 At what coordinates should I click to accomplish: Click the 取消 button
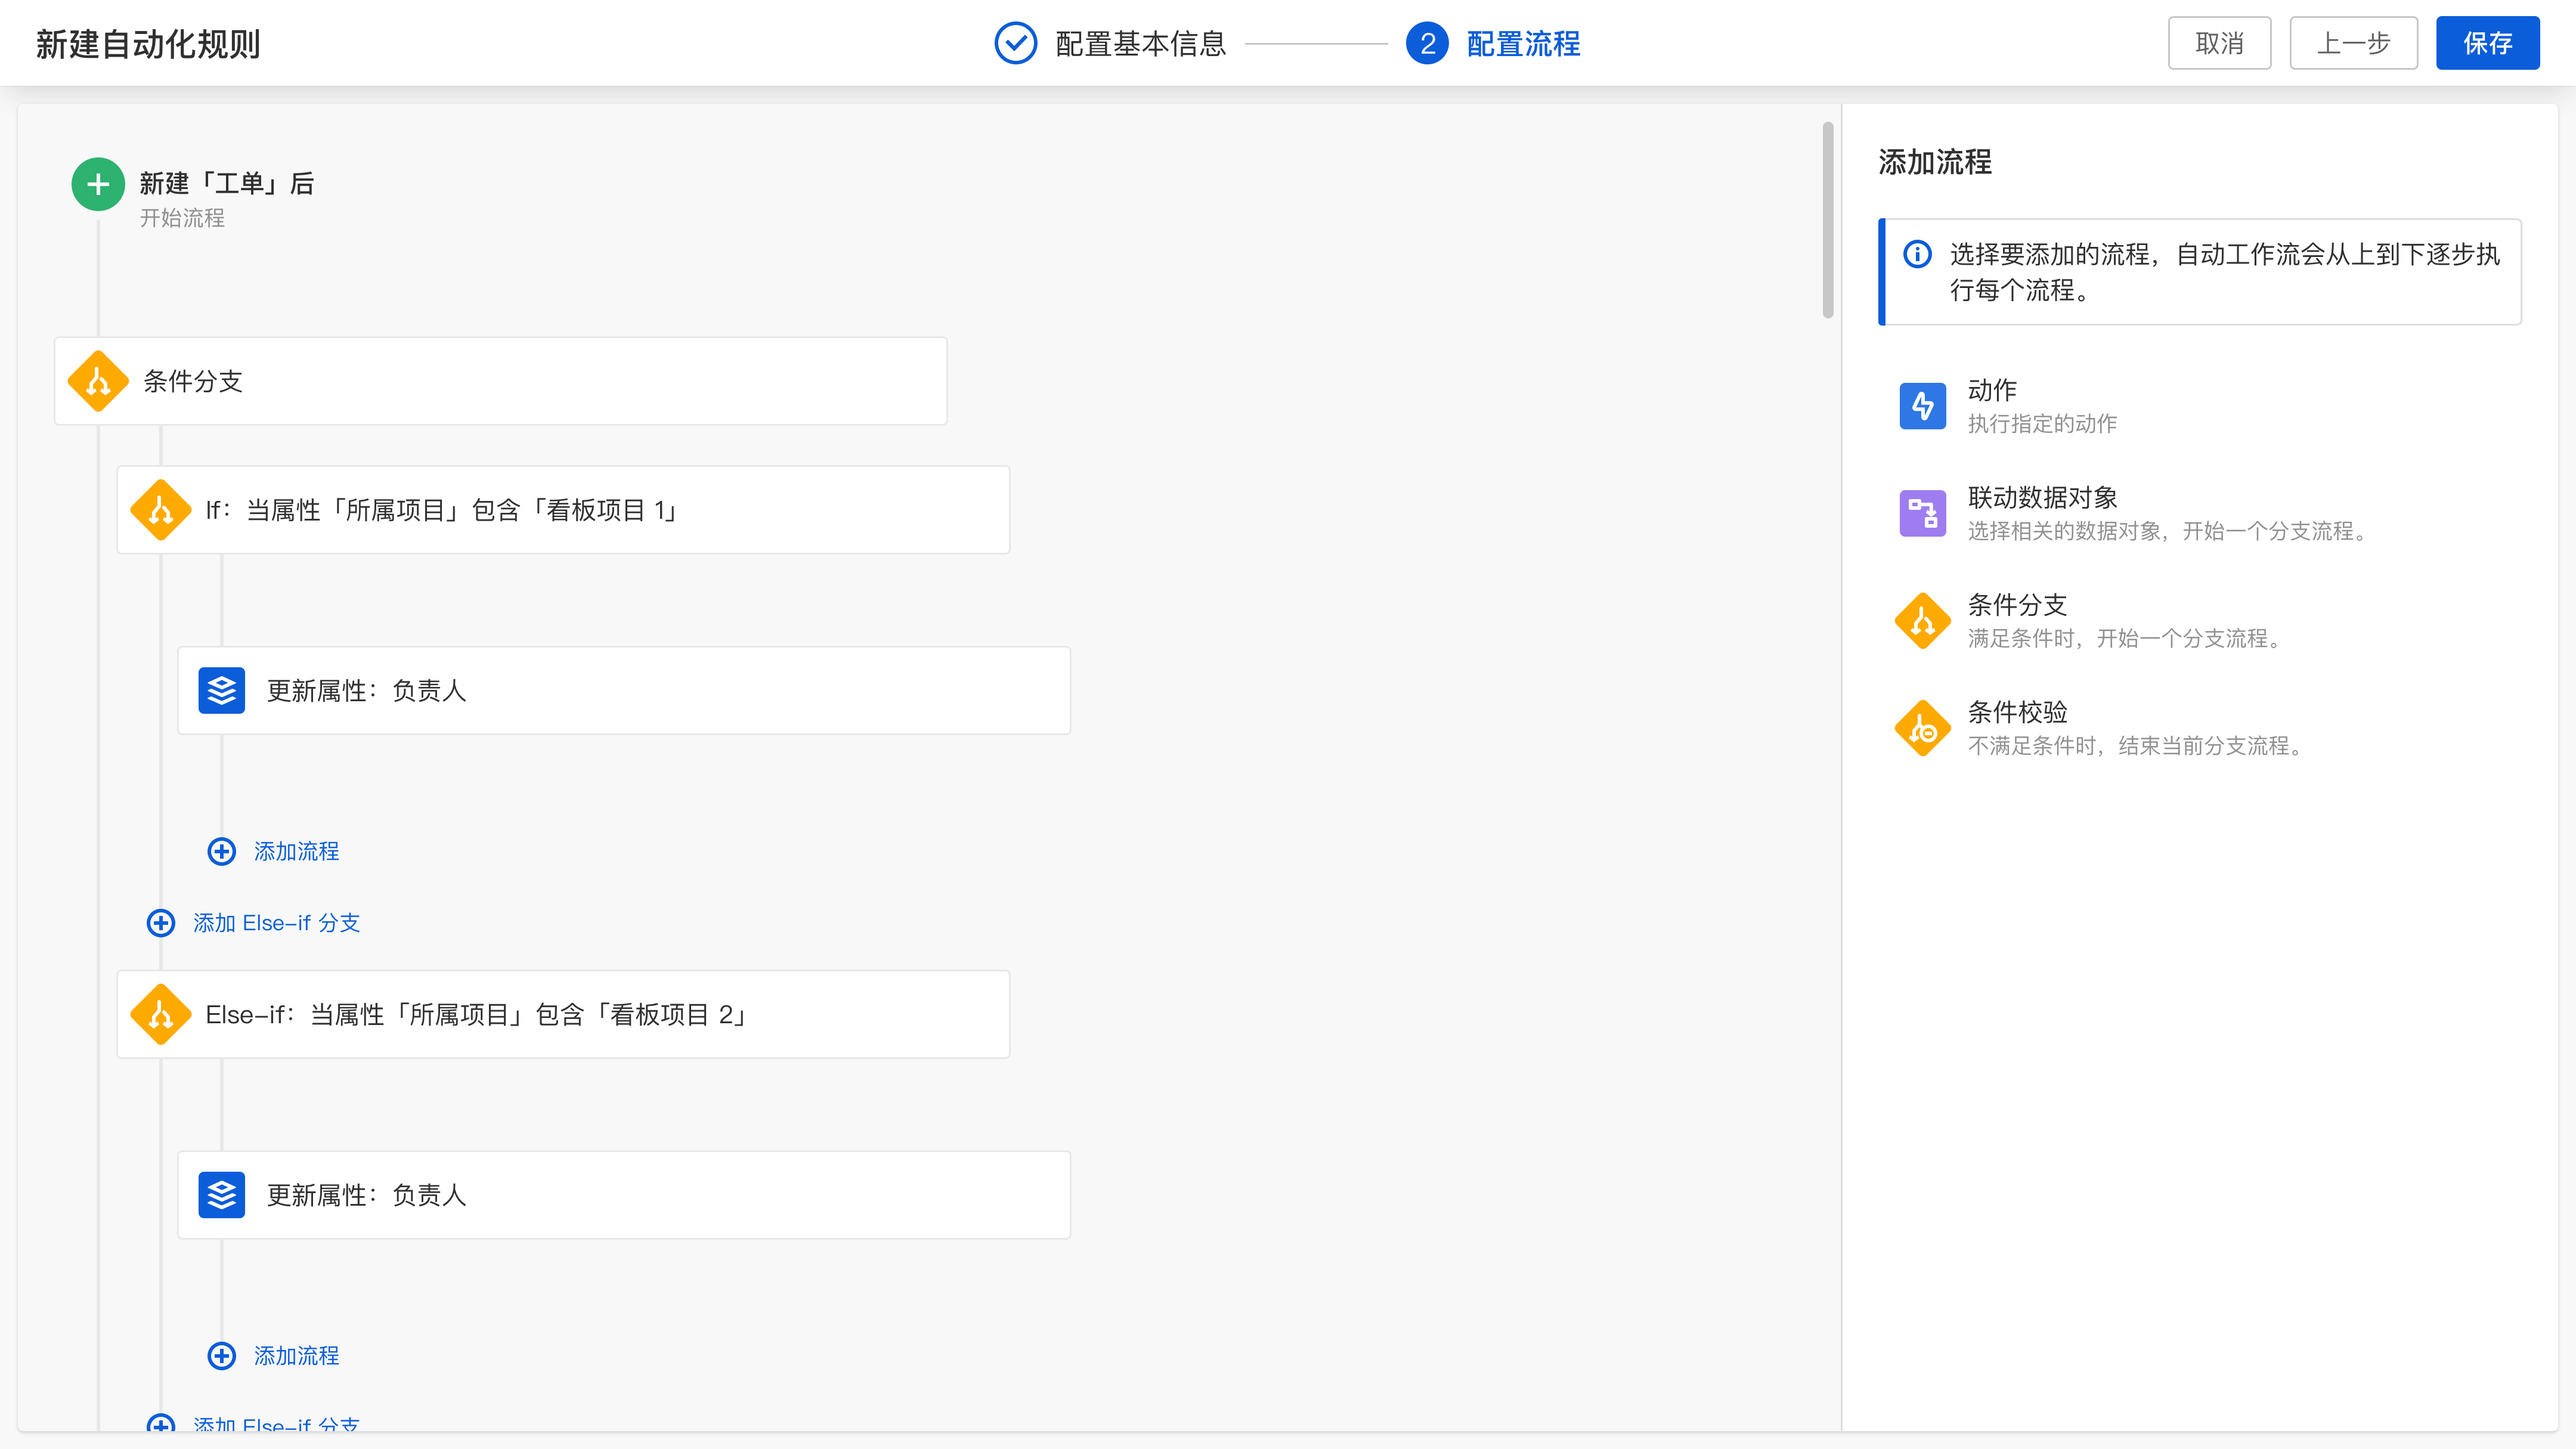coord(2219,43)
